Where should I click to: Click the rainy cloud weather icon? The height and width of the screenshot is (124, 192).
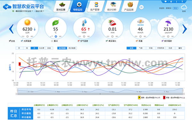tap(184, 7)
